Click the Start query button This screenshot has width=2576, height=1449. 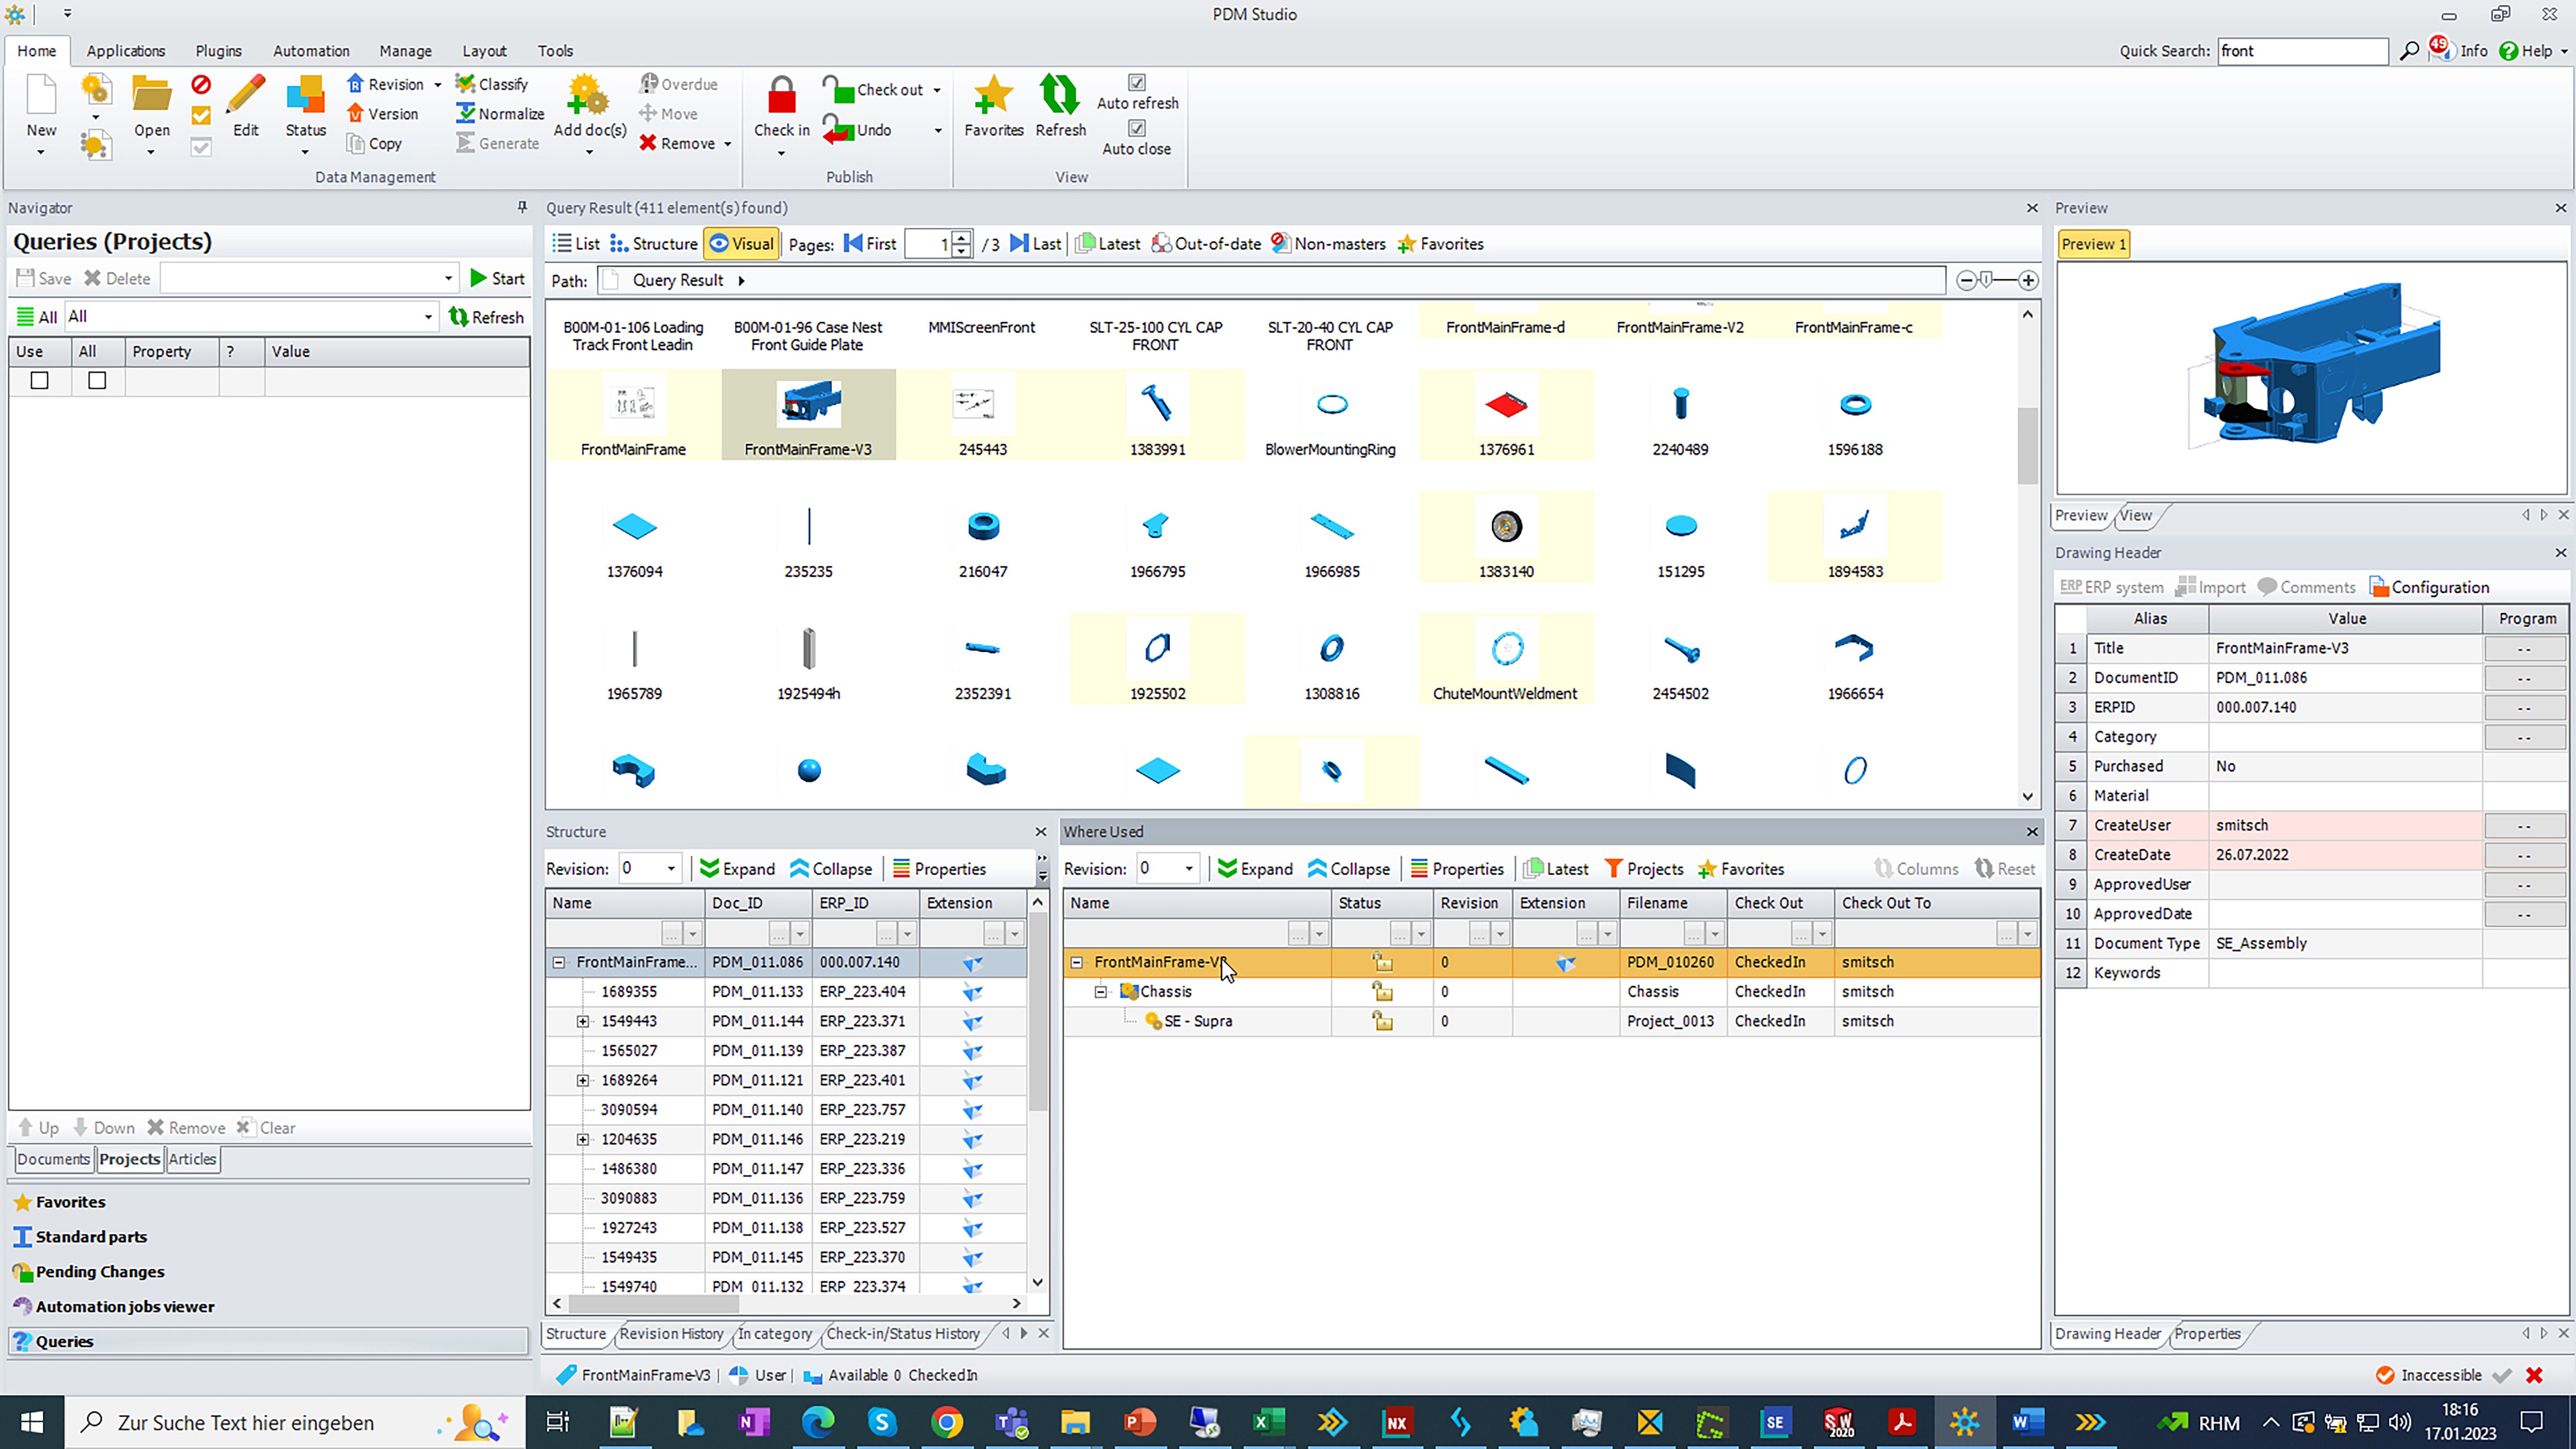click(497, 279)
